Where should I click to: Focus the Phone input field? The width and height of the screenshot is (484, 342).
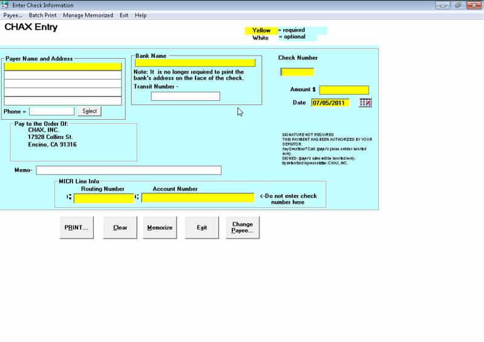coord(51,111)
